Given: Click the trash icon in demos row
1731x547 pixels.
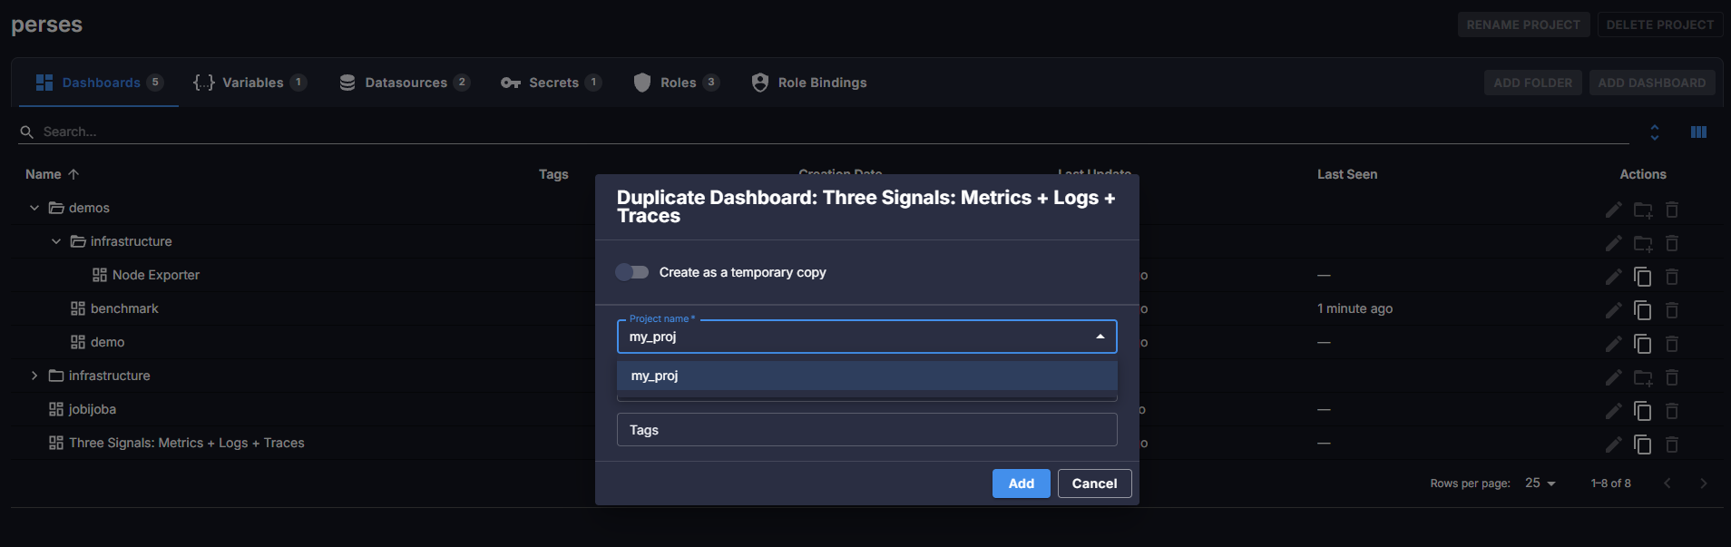Looking at the screenshot, I should pos(1672,210).
